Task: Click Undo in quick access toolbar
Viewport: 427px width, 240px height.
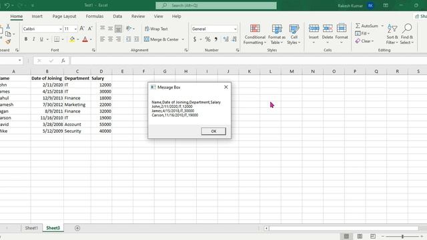Action: 7,5
